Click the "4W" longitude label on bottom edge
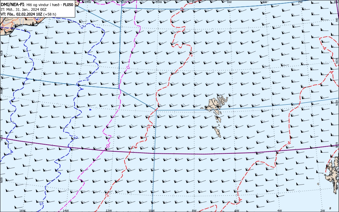Image resolution: width=339 pixels, height=212 pixels. coord(279,211)
